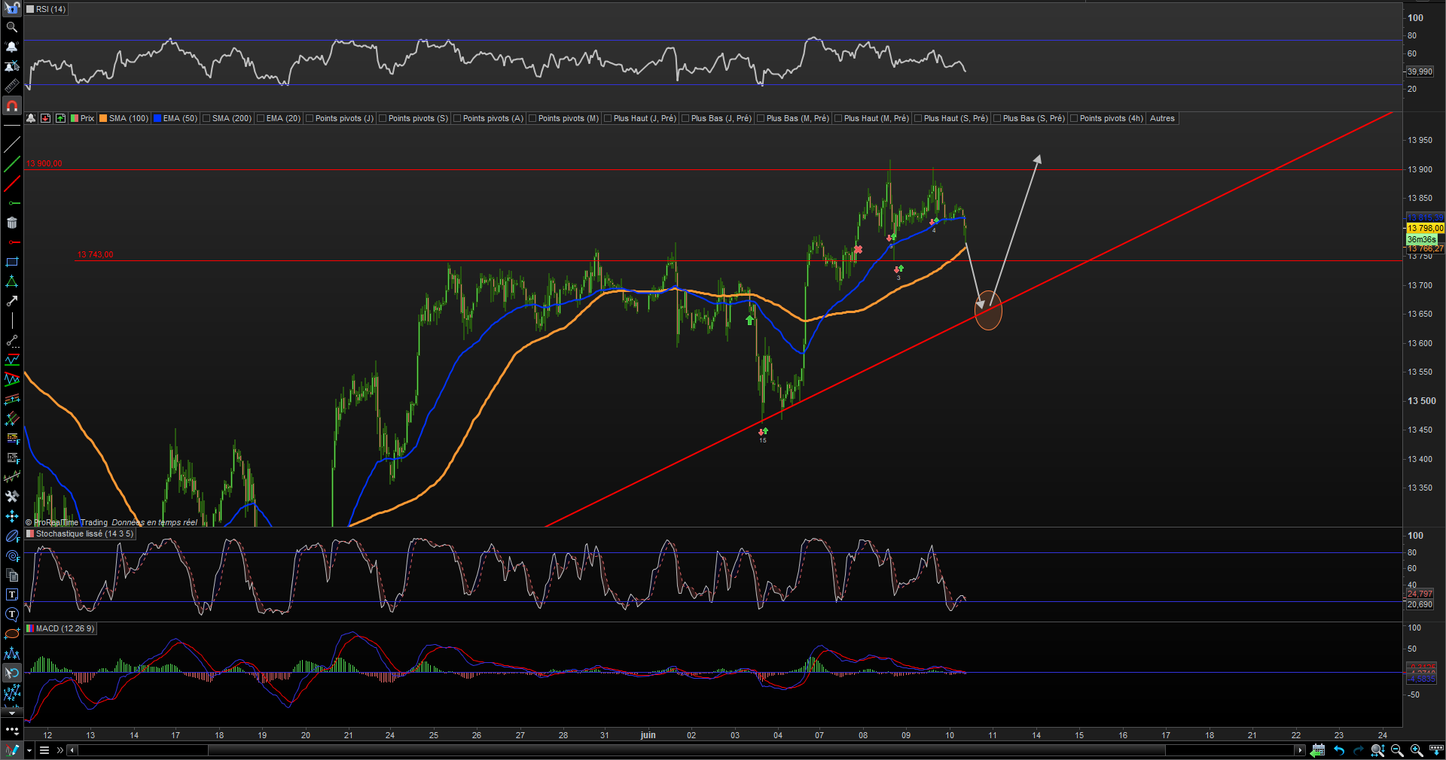Open the three-dots more tools menu
The width and height of the screenshot is (1446, 760).
pyautogui.click(x=12, y=730)
